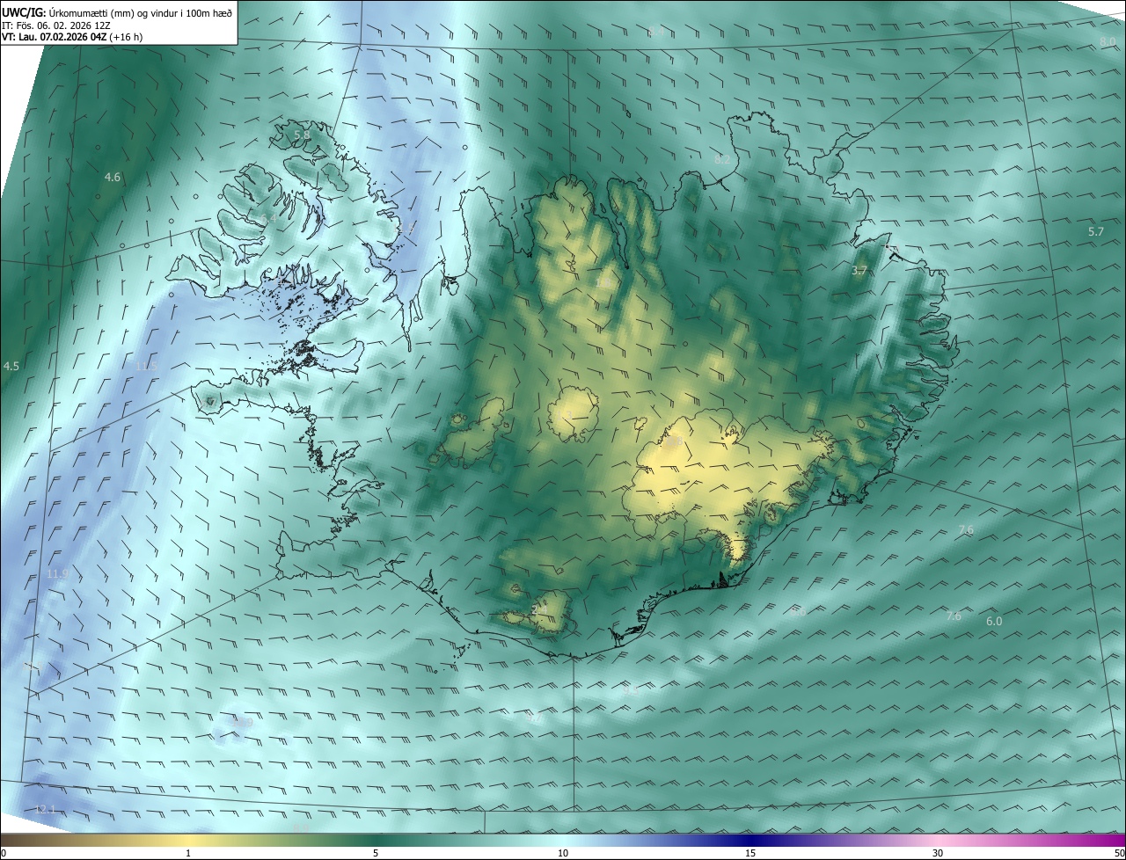Click the 8.0 value label
The image size is (1126, 860).
pos(1108,42)
